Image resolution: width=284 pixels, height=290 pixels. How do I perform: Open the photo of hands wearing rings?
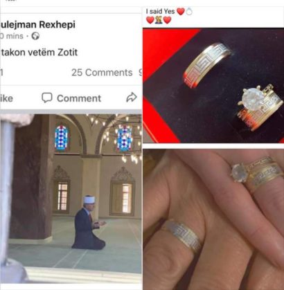213,219
